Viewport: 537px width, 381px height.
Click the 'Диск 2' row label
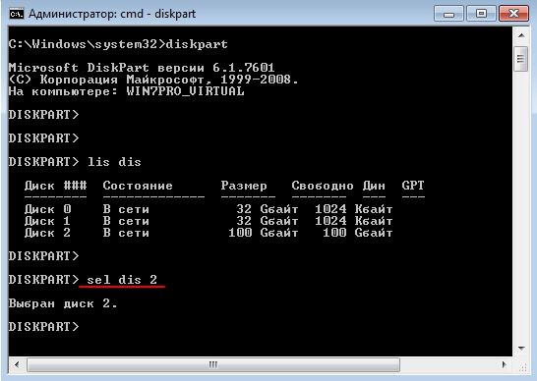47,233
